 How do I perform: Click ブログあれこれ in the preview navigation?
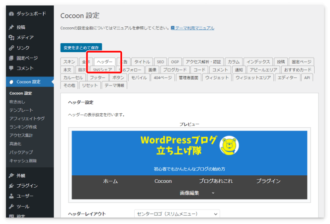tap(216, 181)
